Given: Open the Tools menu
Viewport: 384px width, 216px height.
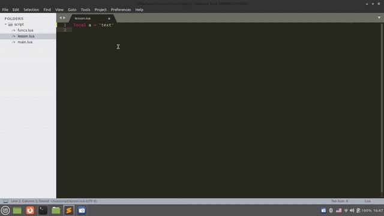Looking at the screenshot, I should pos(85,10).
